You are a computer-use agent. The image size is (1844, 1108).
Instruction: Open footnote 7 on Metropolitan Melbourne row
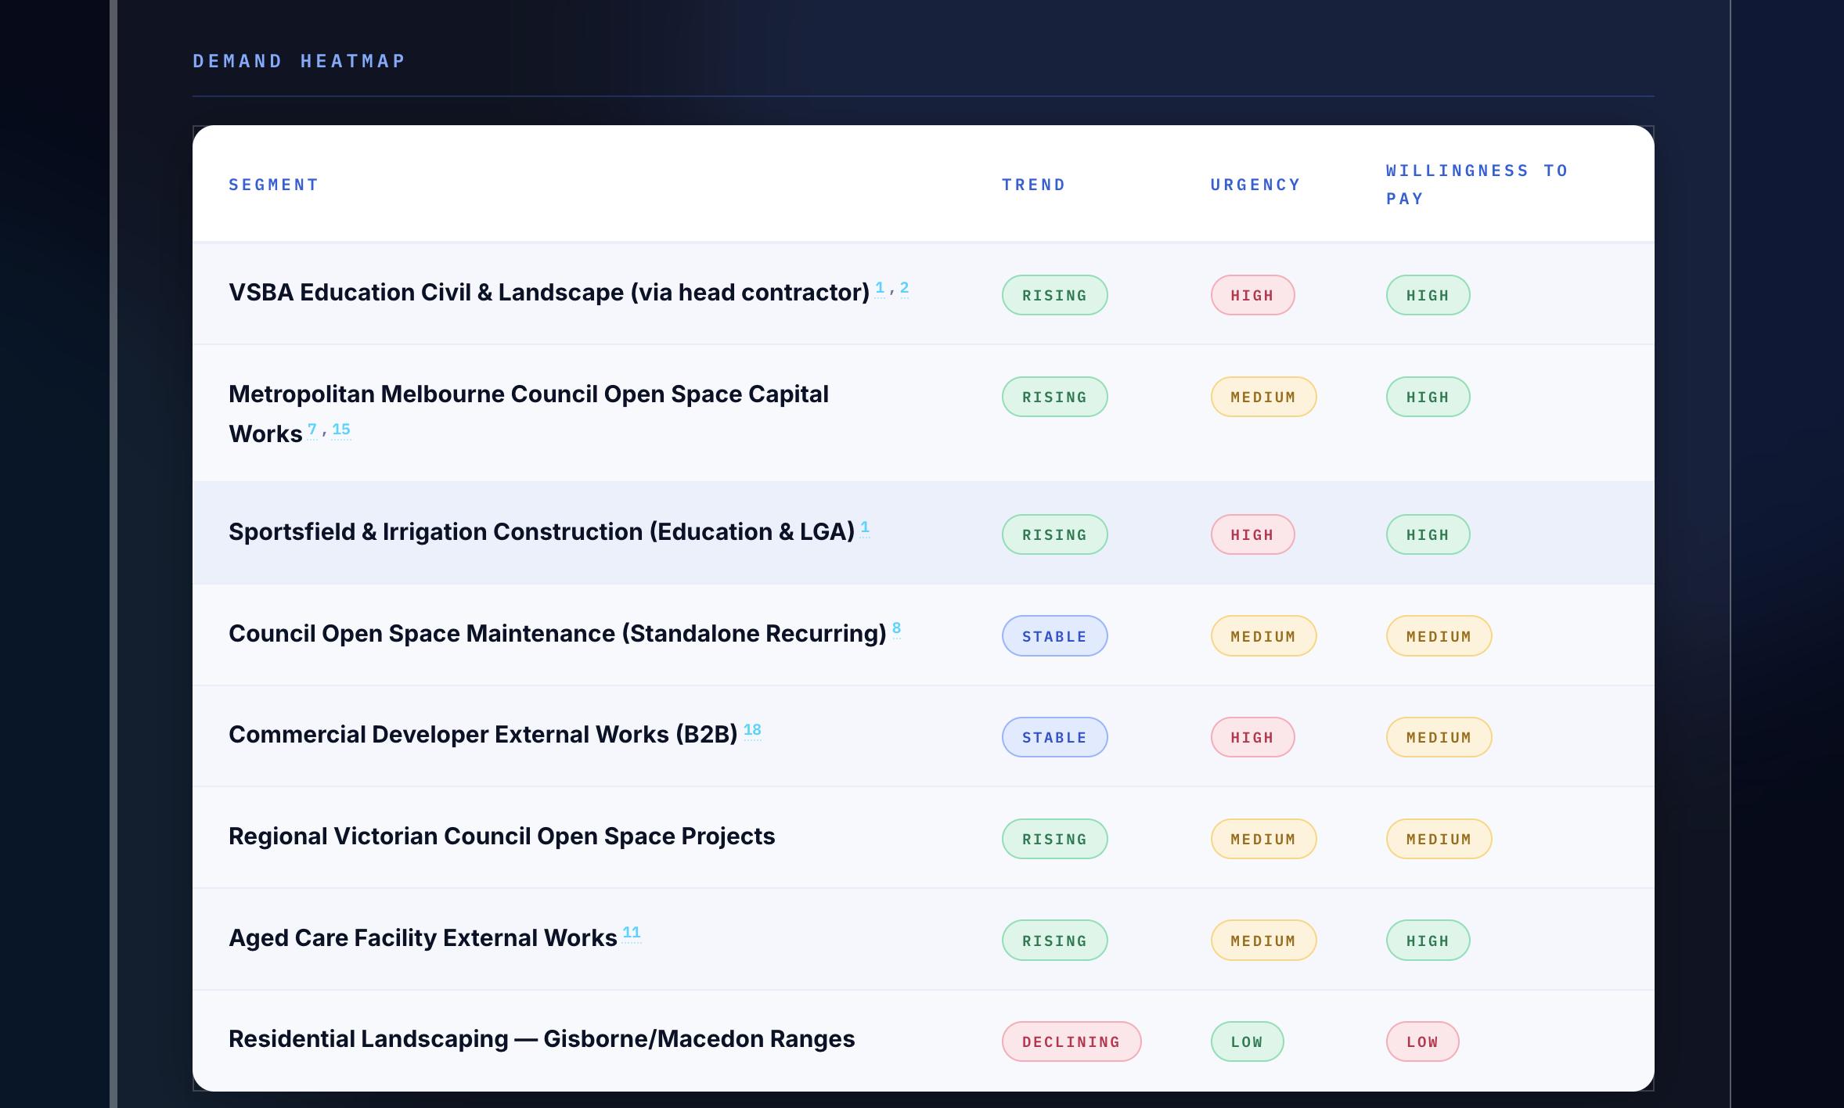pos(312,430)
